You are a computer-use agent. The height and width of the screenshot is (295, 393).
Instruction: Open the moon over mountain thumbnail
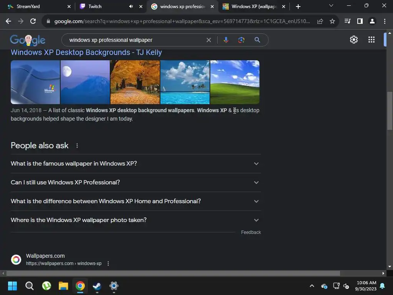tap(85, 82)
